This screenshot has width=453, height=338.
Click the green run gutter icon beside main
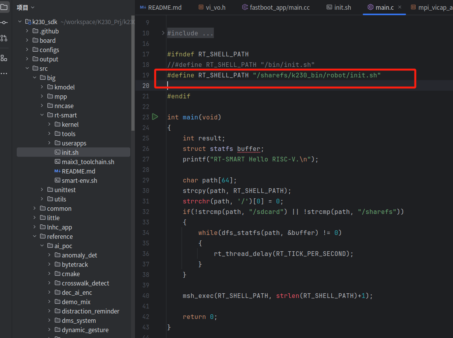155,117
